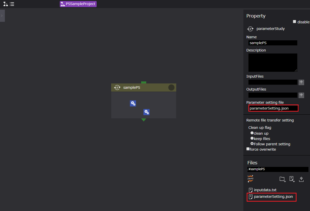Click the plus button beside OutputFiles
The height and width of the screenshot is (211, 310).
(x=301, y=95)
